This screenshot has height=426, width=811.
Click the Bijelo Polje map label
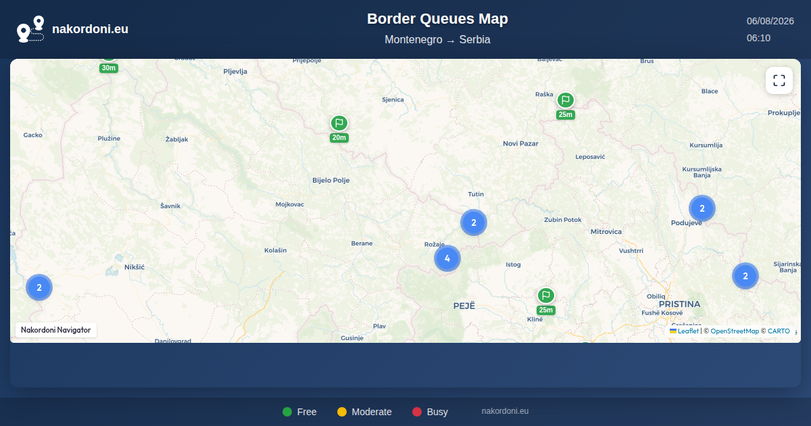331,181
